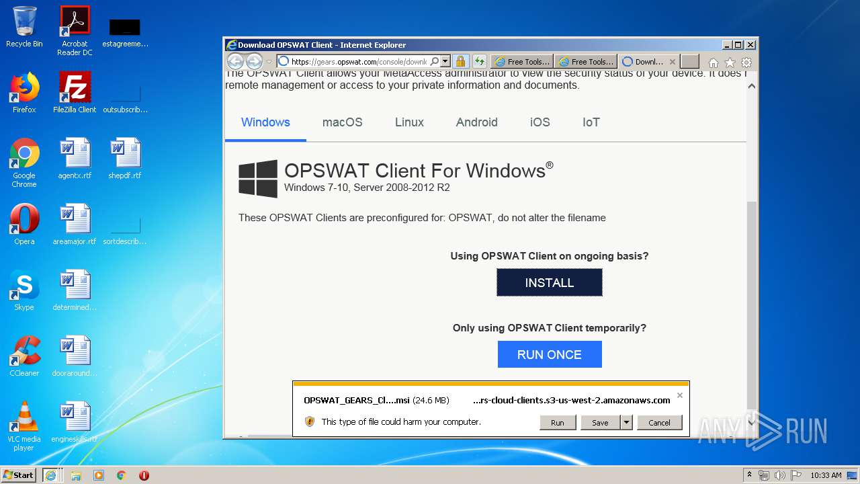Click the INSTALL button

tap(550, 282)
